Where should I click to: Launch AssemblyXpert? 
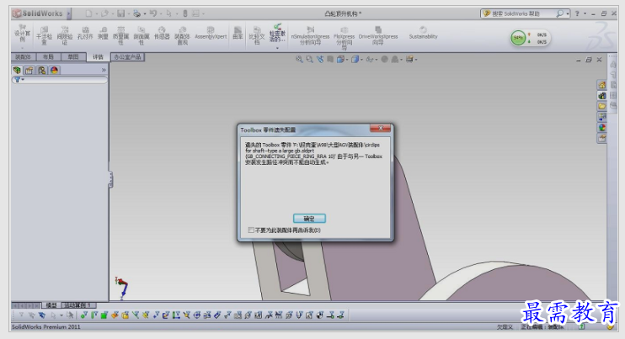click(x=211, y=33)
